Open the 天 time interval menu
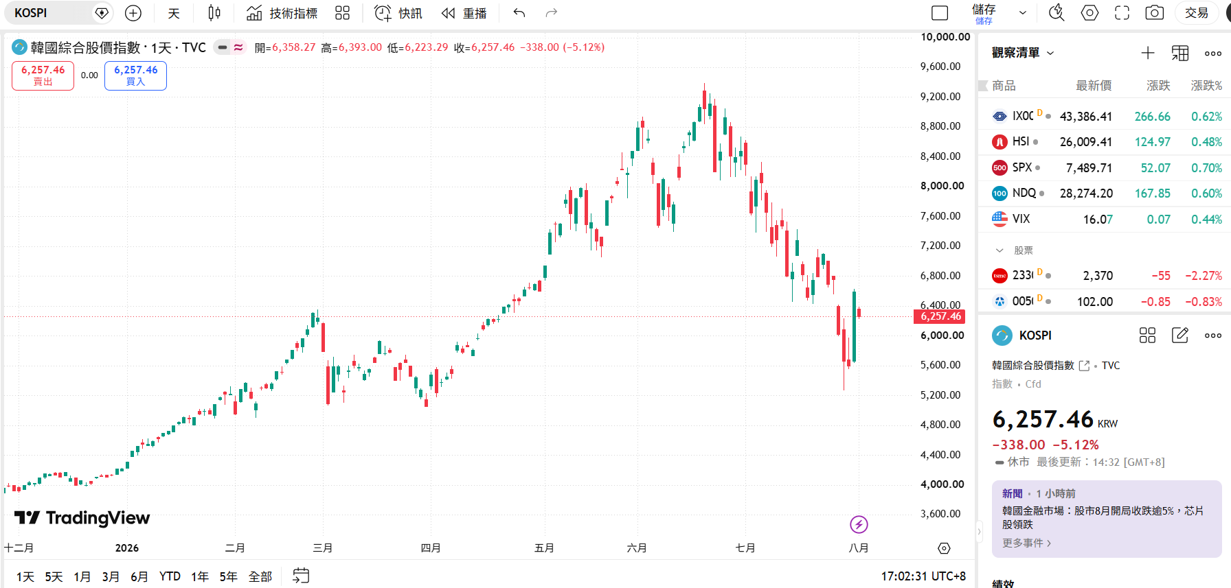The image size is (1231, 588). click(x=174, y=13)
